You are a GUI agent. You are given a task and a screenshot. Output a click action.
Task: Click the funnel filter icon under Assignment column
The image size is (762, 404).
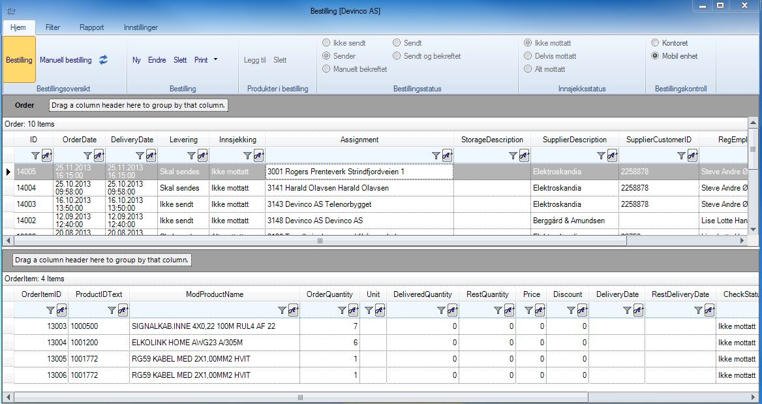pos(436,155)
